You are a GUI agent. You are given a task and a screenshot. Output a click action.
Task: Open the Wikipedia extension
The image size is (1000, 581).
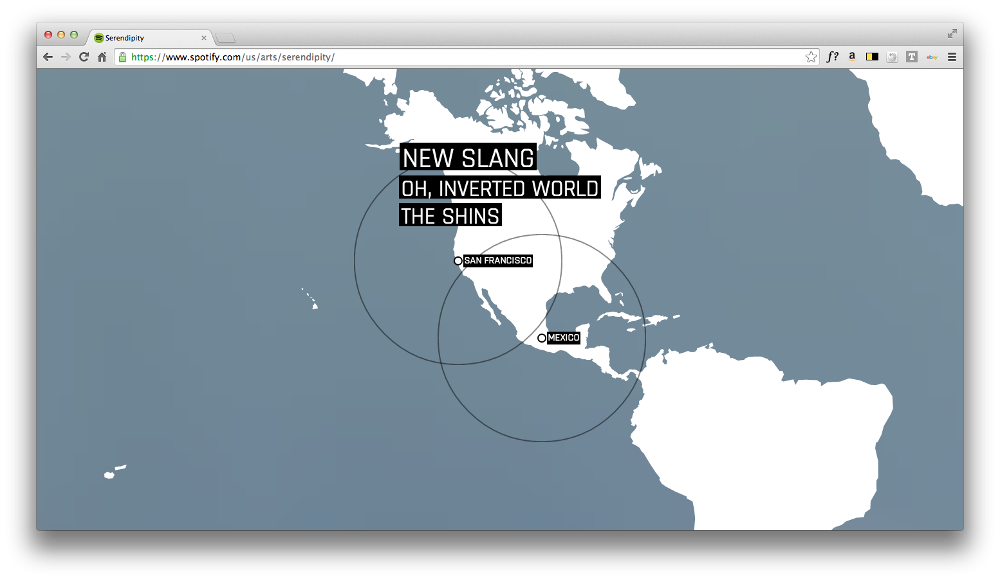[x=892, y=57]
